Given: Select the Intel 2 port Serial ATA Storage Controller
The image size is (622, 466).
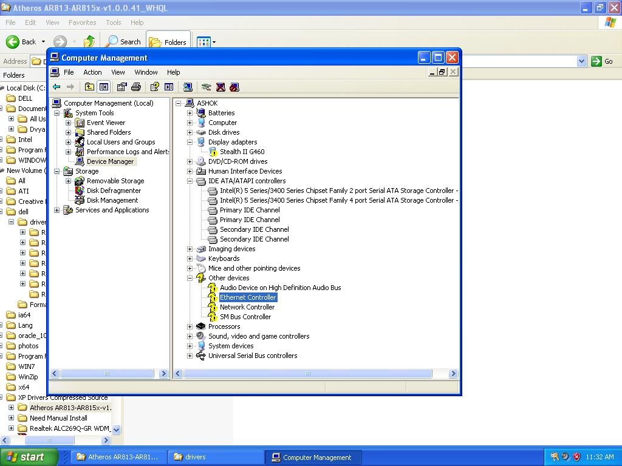Looking at the screenshot, I should point(339,191).
